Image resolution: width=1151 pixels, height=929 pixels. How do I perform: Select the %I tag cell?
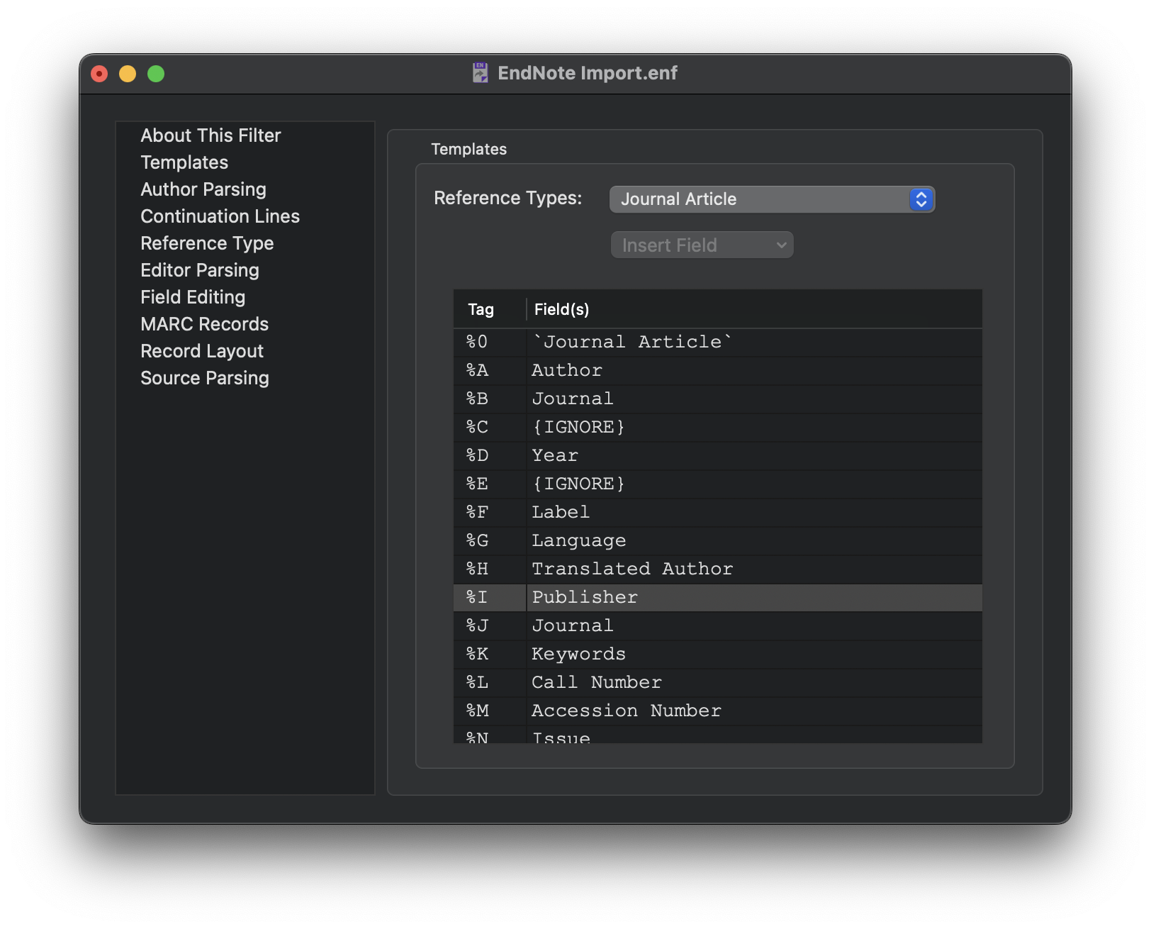490,597
